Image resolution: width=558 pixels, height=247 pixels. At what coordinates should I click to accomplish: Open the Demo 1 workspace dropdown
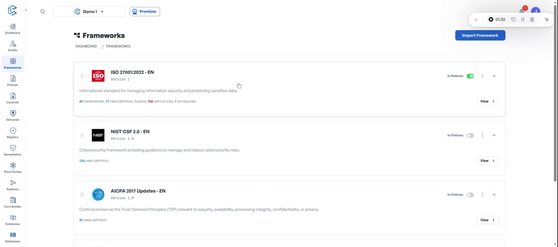[x=89, y=12]
